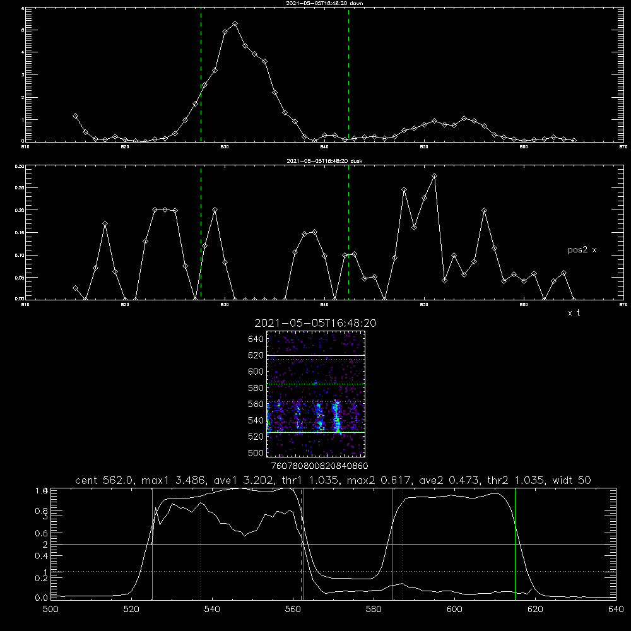Click the red dotted line near 537 in bottom plot
The height and width of the screenshot is (631, 631).
coord(201,544)
